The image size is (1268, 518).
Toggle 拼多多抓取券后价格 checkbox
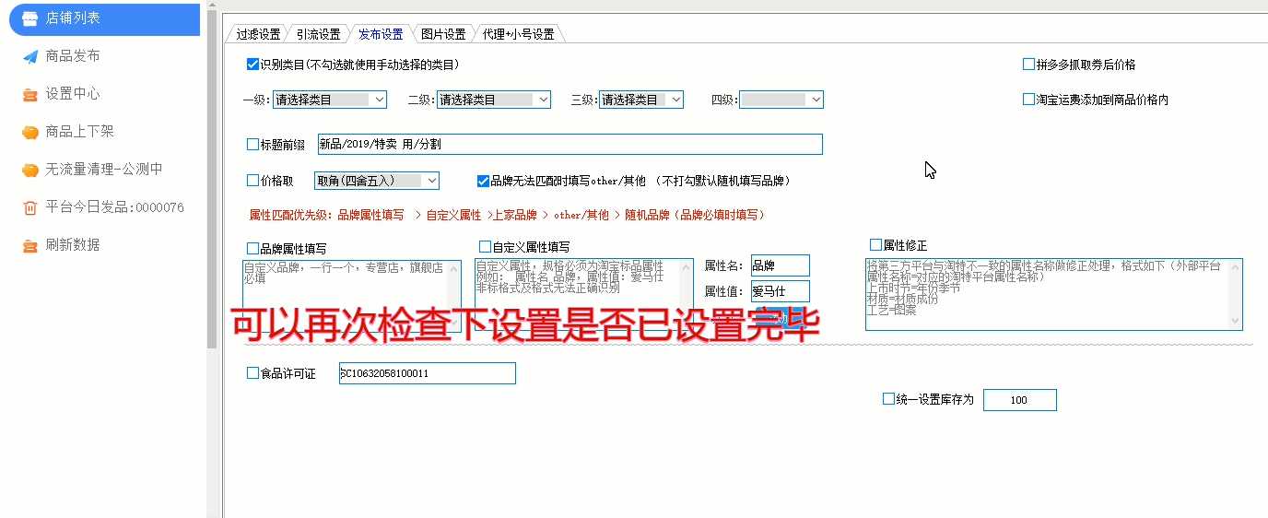coord(1028,65)
